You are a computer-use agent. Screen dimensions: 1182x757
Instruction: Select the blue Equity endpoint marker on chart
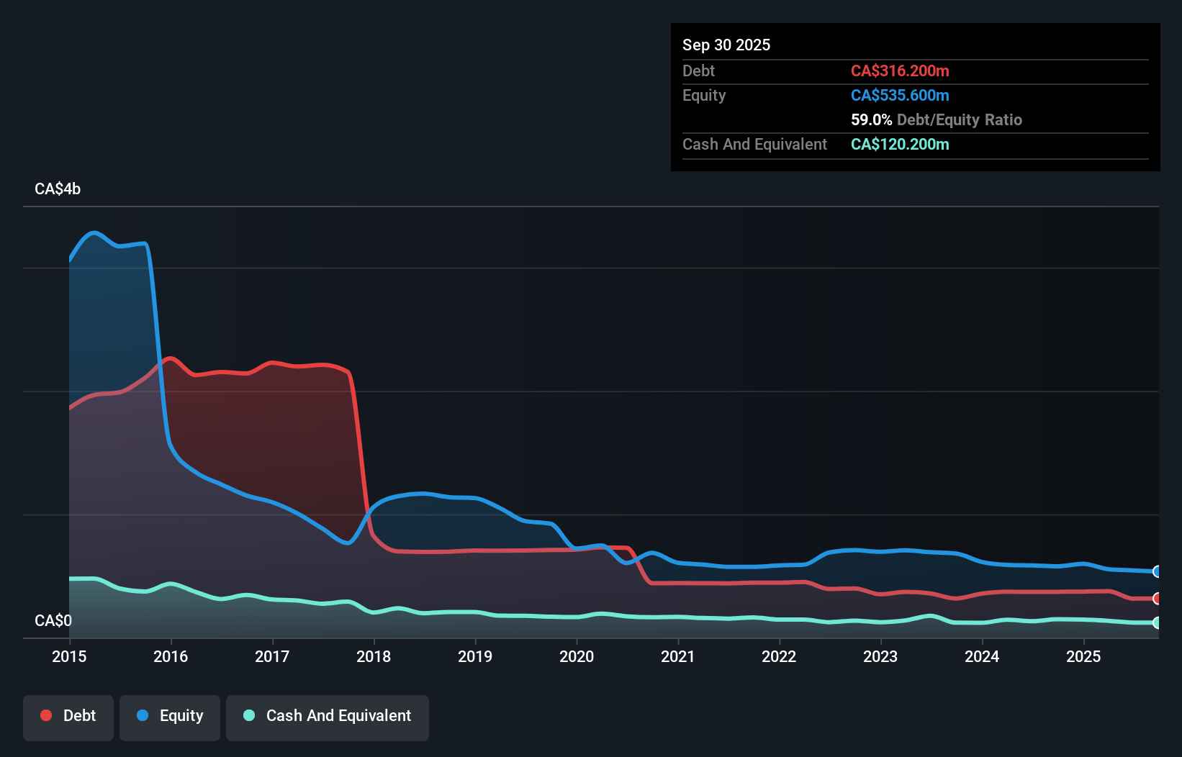click(1156, 571)
